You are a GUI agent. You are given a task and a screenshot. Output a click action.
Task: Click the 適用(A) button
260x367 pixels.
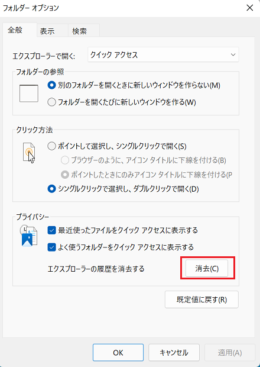pos(230,352)
